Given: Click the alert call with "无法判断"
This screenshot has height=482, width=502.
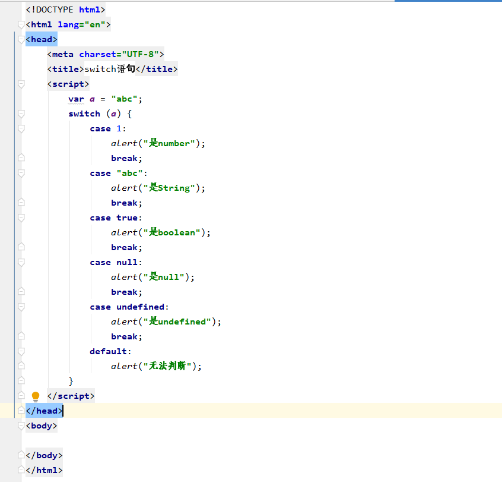Looking at the screenshot, I should (x=157, y=366).
